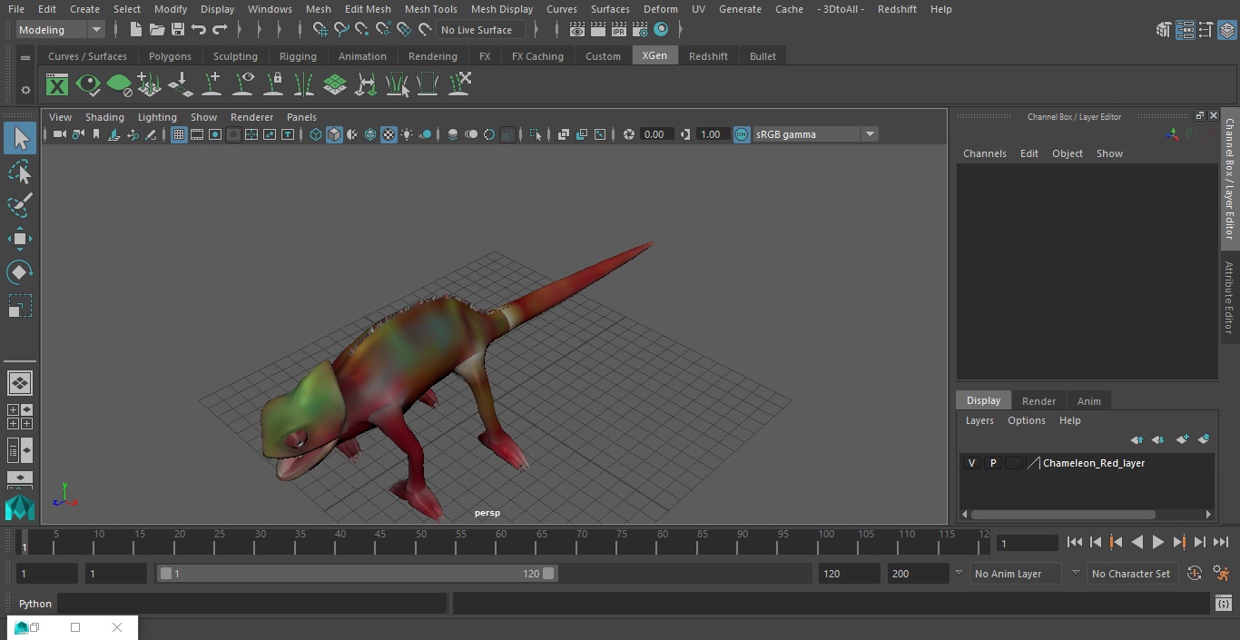Click XGen preview eye icon on shelf
Viewport: 1240px width, 640px height.
(88, 85)
